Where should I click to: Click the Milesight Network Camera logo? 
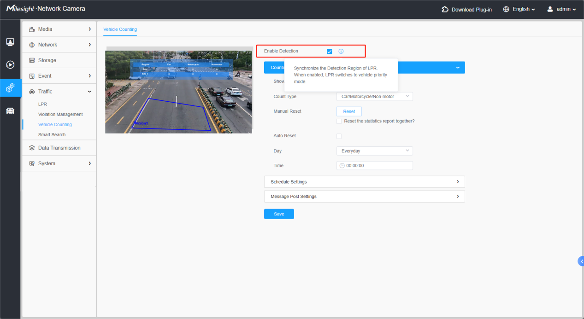pyautogui.click(x=46, y=9)
